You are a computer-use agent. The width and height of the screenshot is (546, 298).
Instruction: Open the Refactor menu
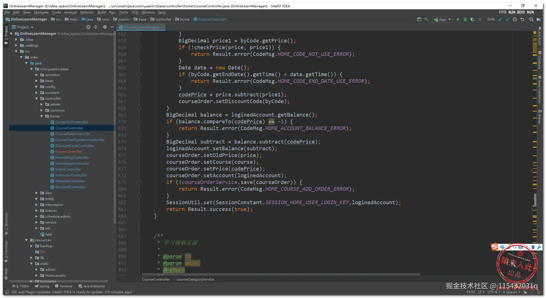coord(87,12)
